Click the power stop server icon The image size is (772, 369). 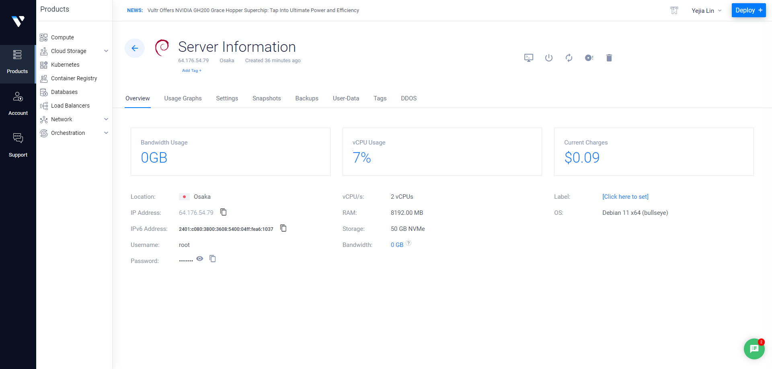549,58
